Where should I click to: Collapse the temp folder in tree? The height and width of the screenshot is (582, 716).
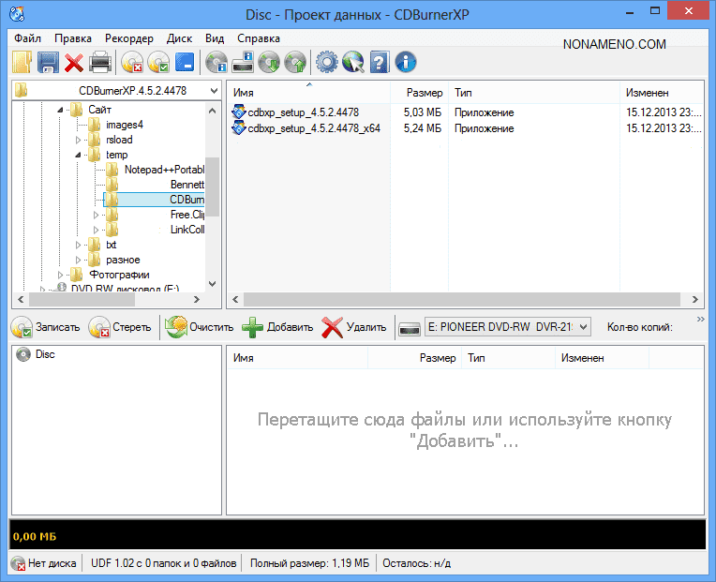click(79, 155)
